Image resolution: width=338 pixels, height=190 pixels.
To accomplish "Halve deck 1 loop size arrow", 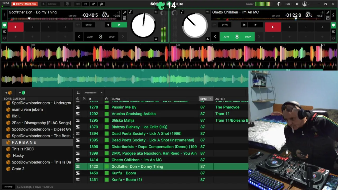I will tap(79, 37).
